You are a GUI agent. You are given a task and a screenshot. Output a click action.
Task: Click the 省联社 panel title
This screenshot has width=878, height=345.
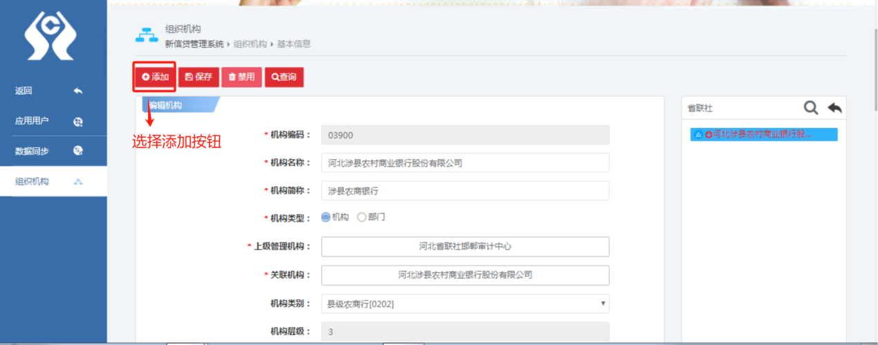(699, 109)
